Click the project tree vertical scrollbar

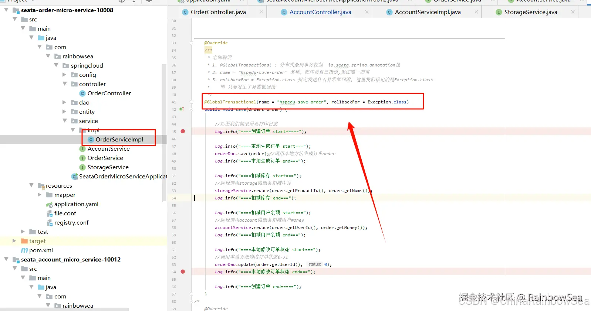[x=165, y=133]
